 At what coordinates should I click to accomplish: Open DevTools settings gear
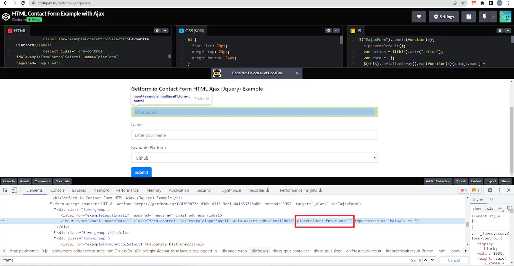490,190
